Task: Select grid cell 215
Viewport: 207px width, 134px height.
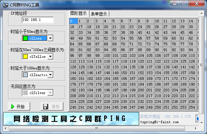Action: 133,96
